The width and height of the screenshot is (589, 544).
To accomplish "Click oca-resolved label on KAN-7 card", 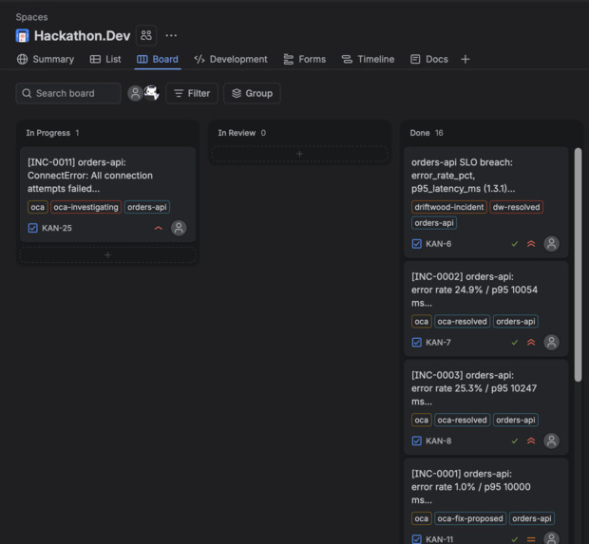I will pos(462,322).
